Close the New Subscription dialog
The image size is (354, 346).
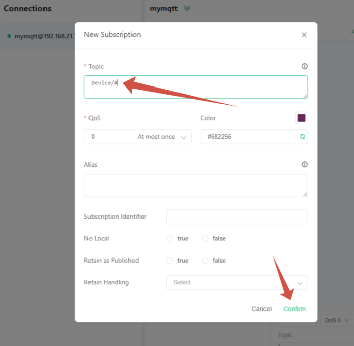tap(304, 35)
